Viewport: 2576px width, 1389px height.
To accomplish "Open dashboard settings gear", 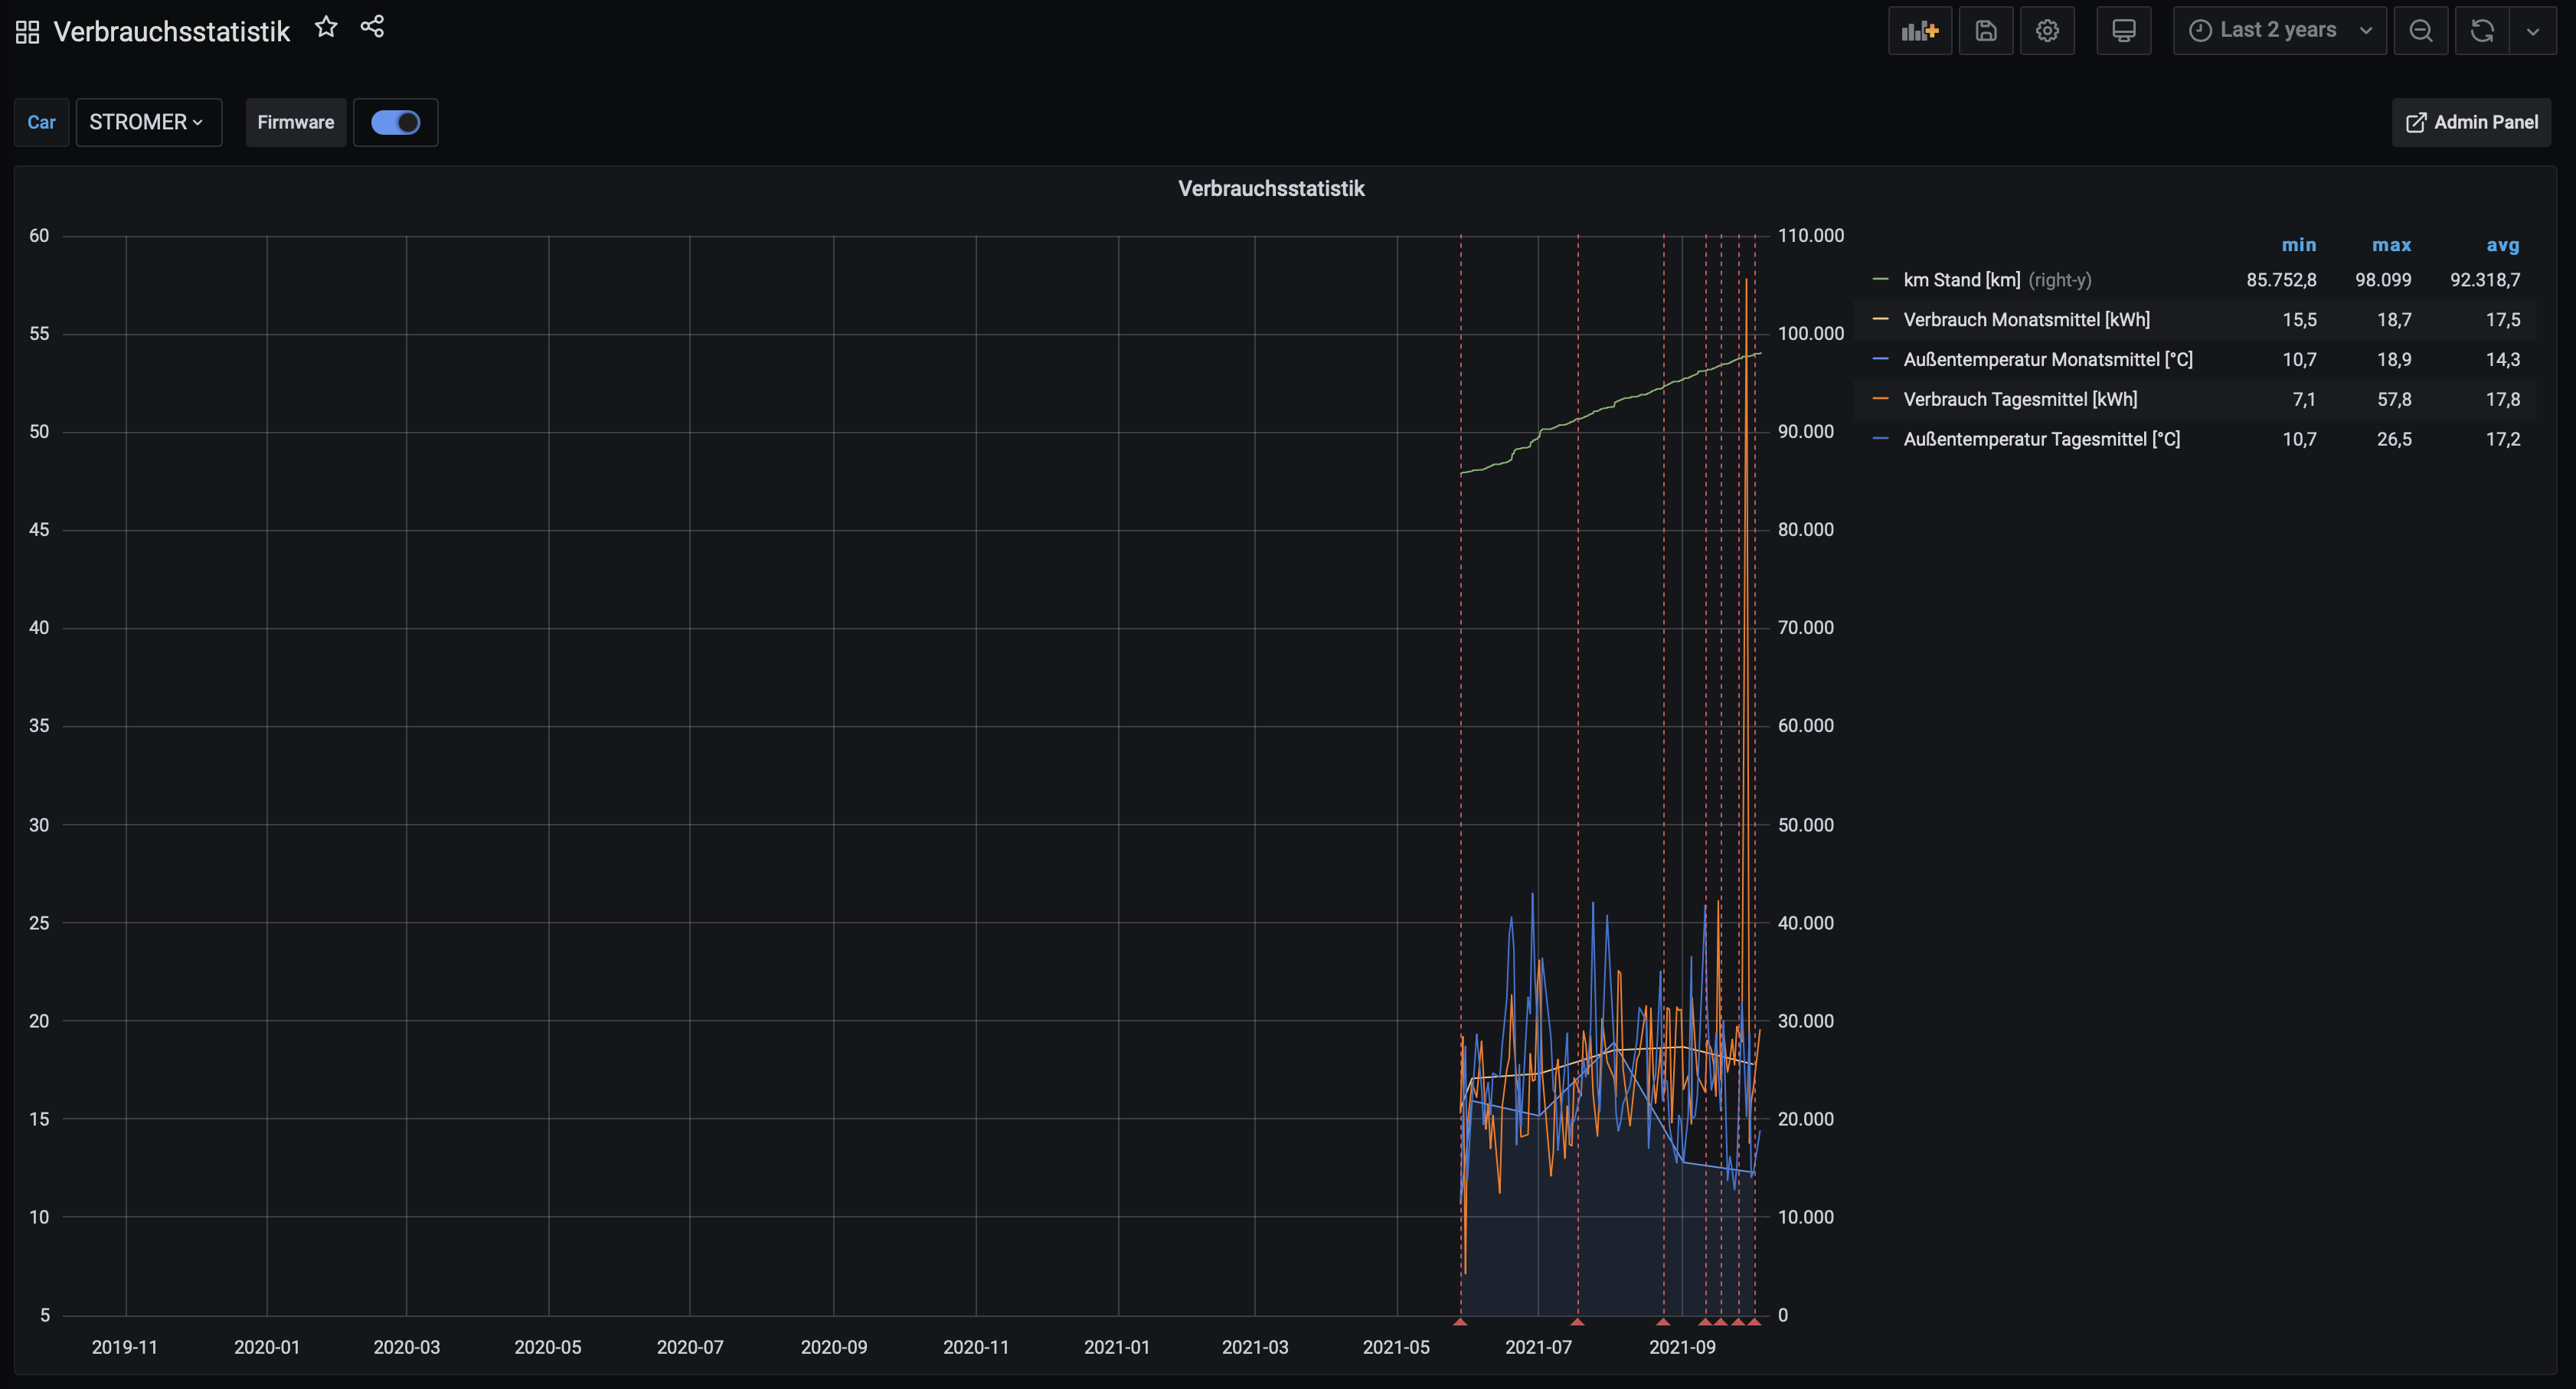I will [2046, 31].
